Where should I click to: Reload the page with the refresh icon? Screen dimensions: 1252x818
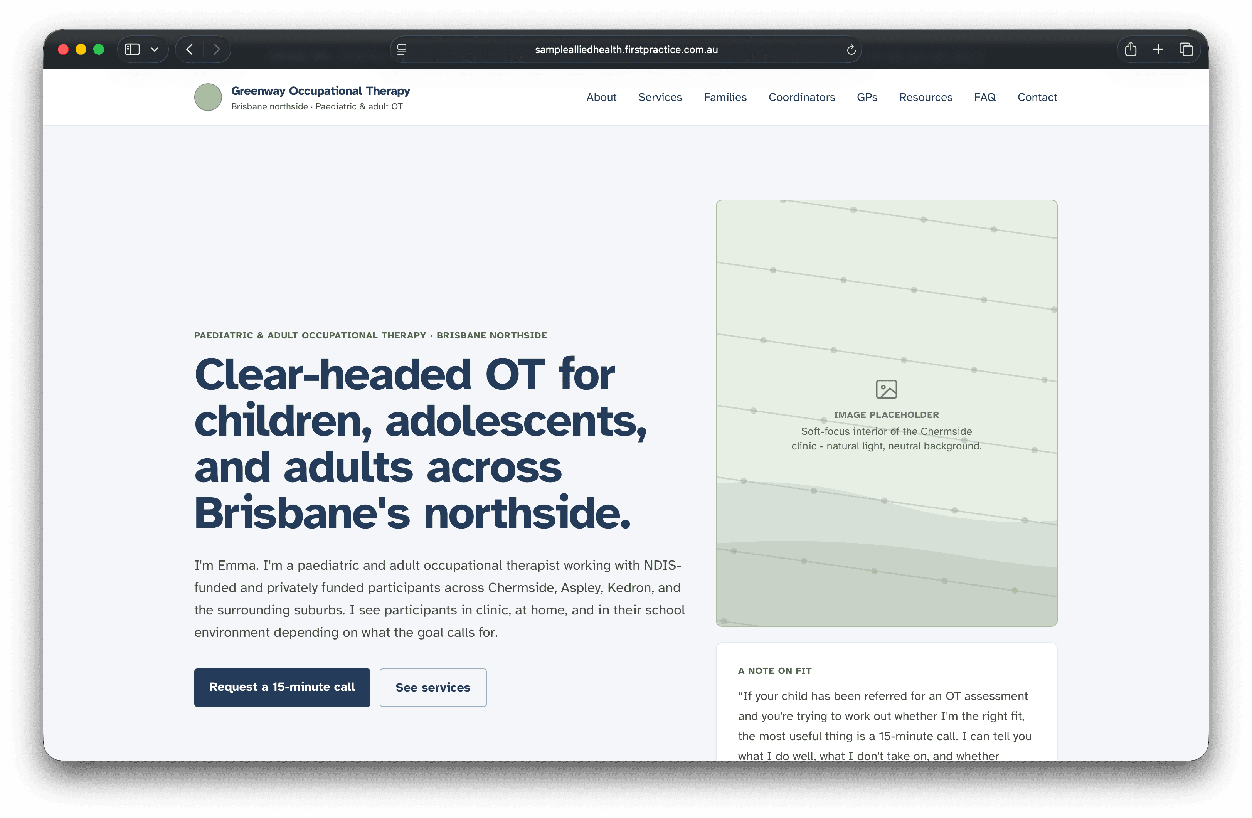[x=851, y=49]
